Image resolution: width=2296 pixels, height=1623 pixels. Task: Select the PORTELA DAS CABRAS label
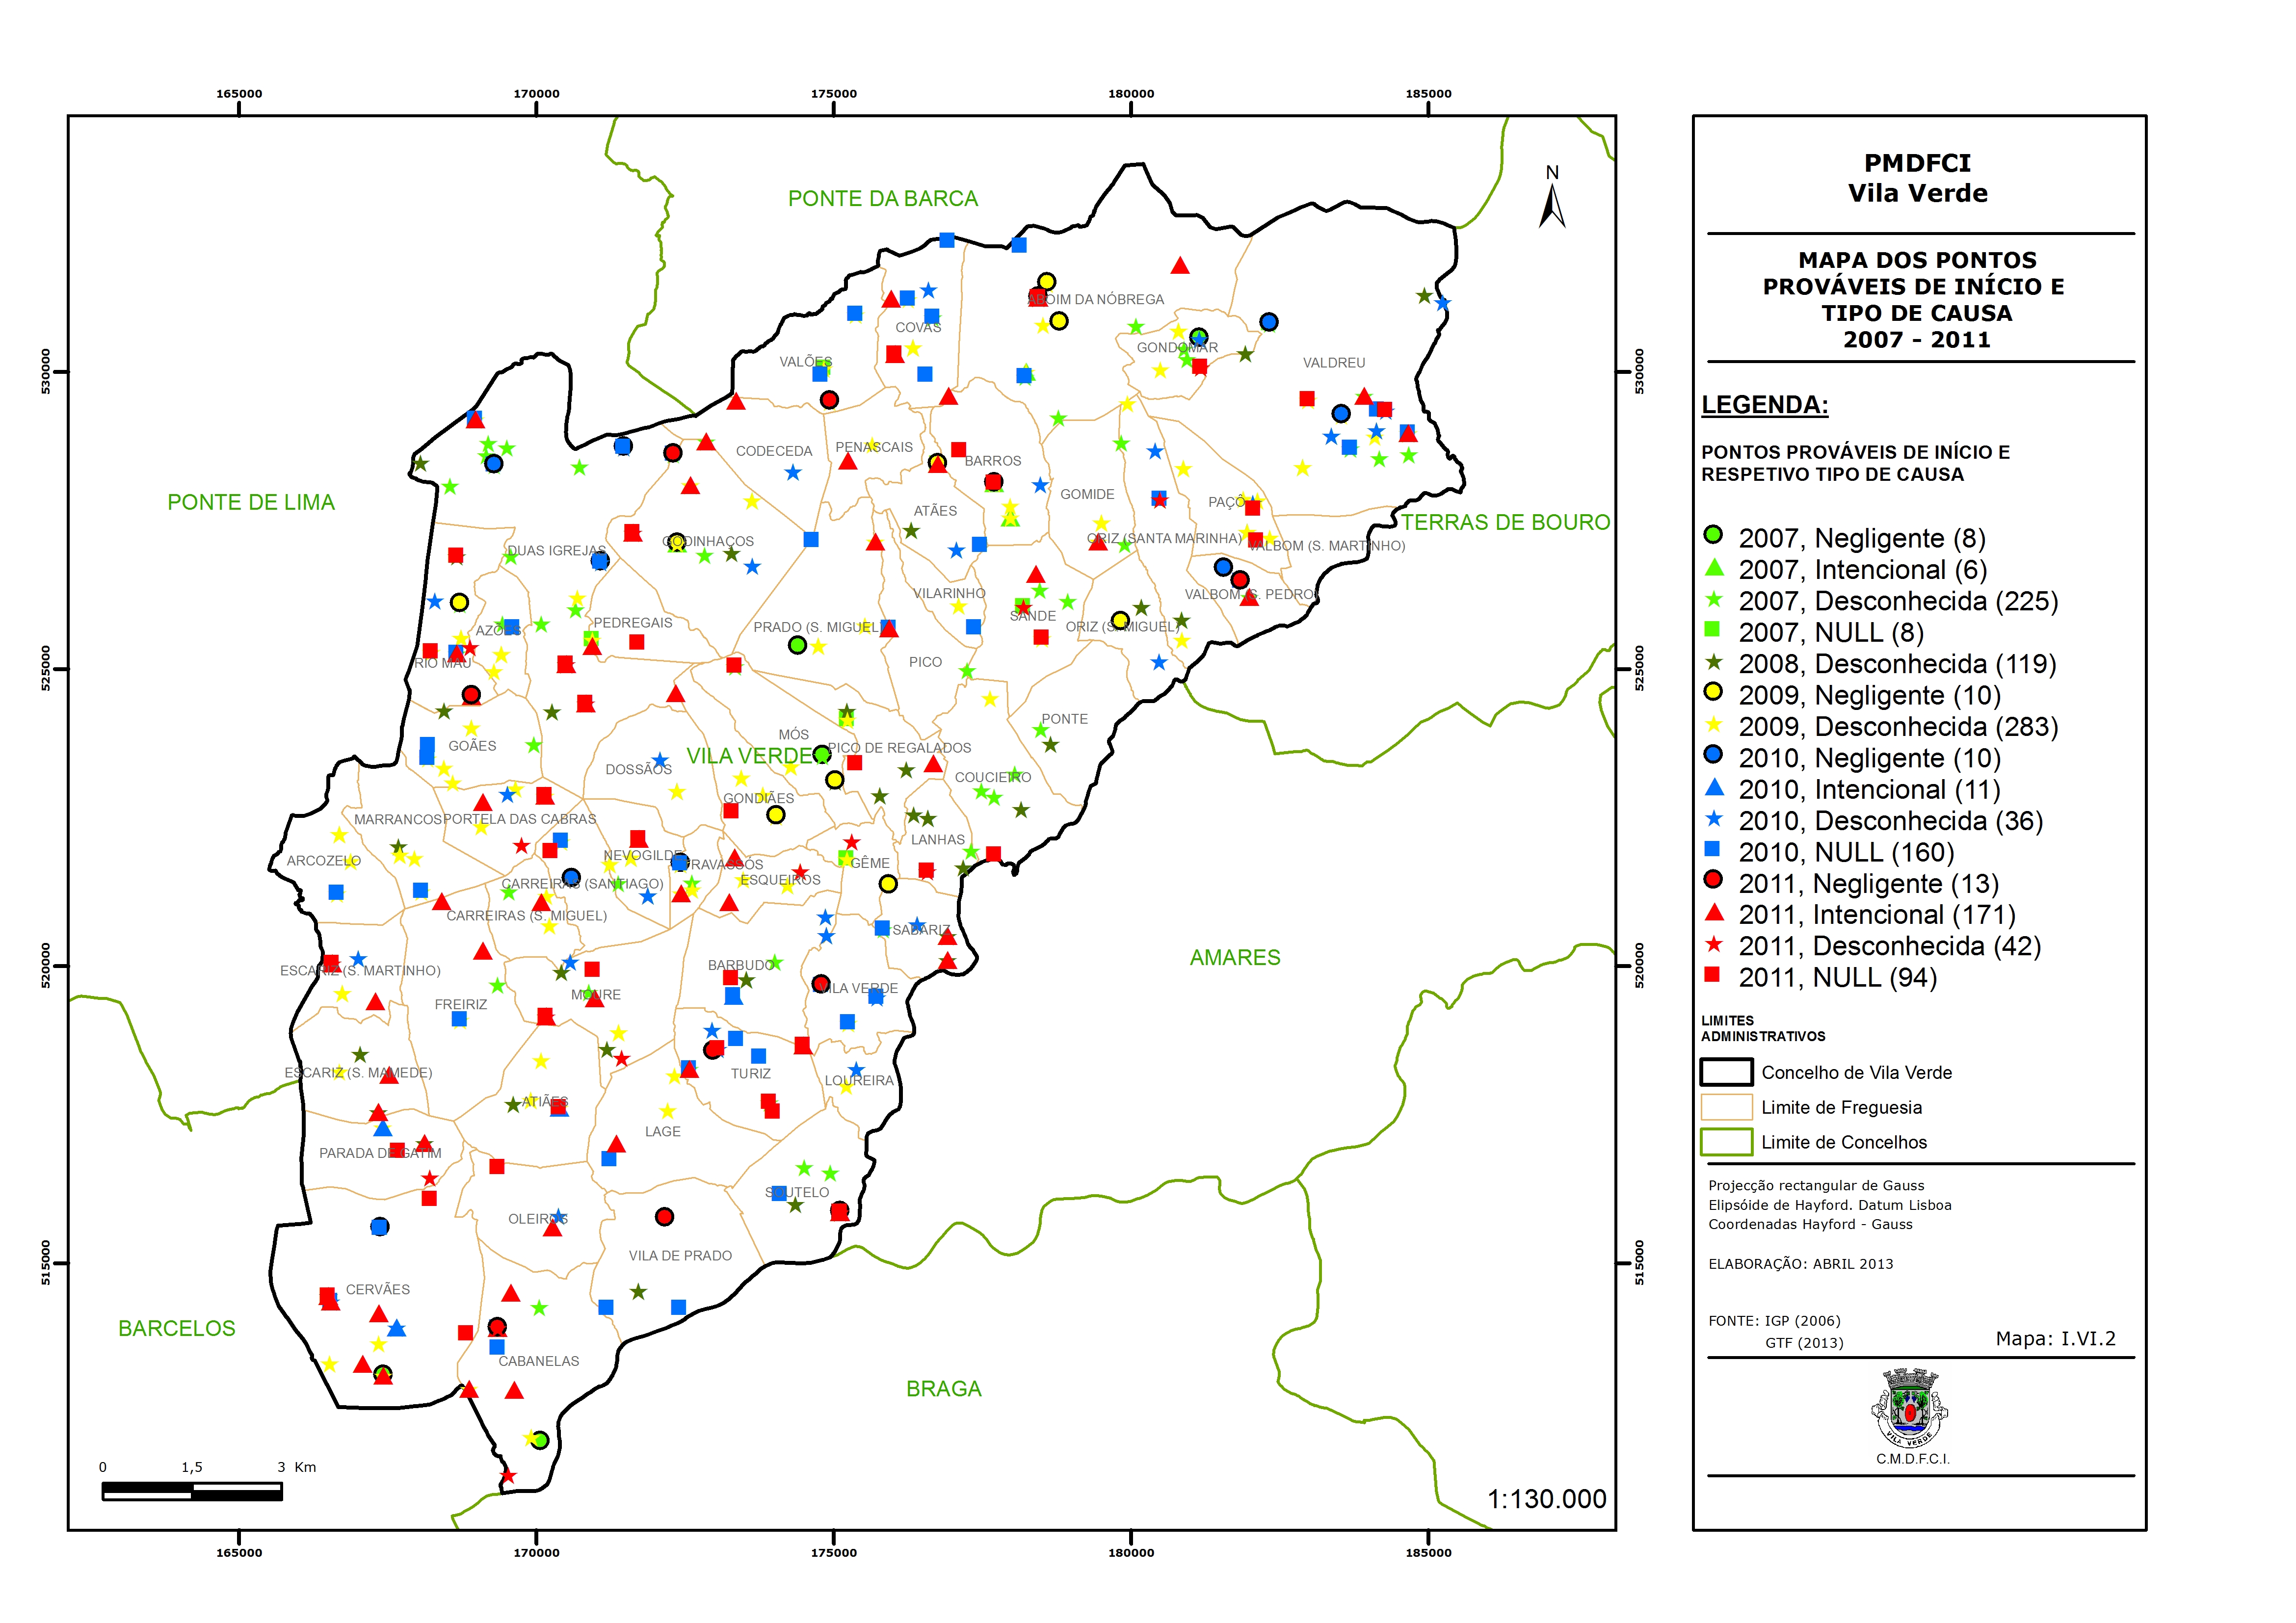pos(519,819)
